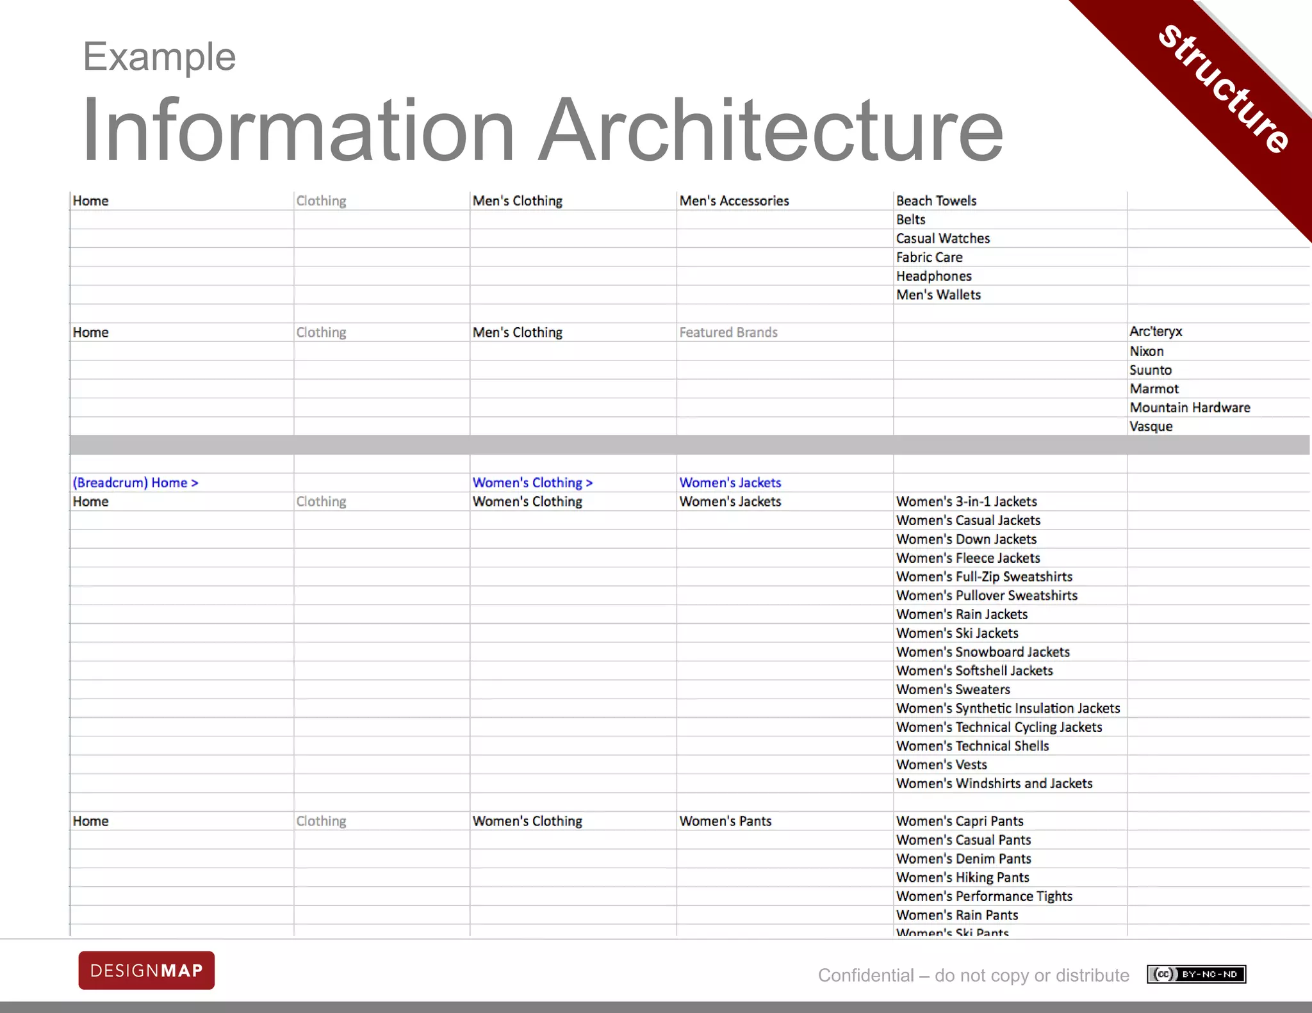Screen dimensions: 1312x1013
Task: Open the blue Women's Clothing breadcrumb link
Action: coord(532,483)
